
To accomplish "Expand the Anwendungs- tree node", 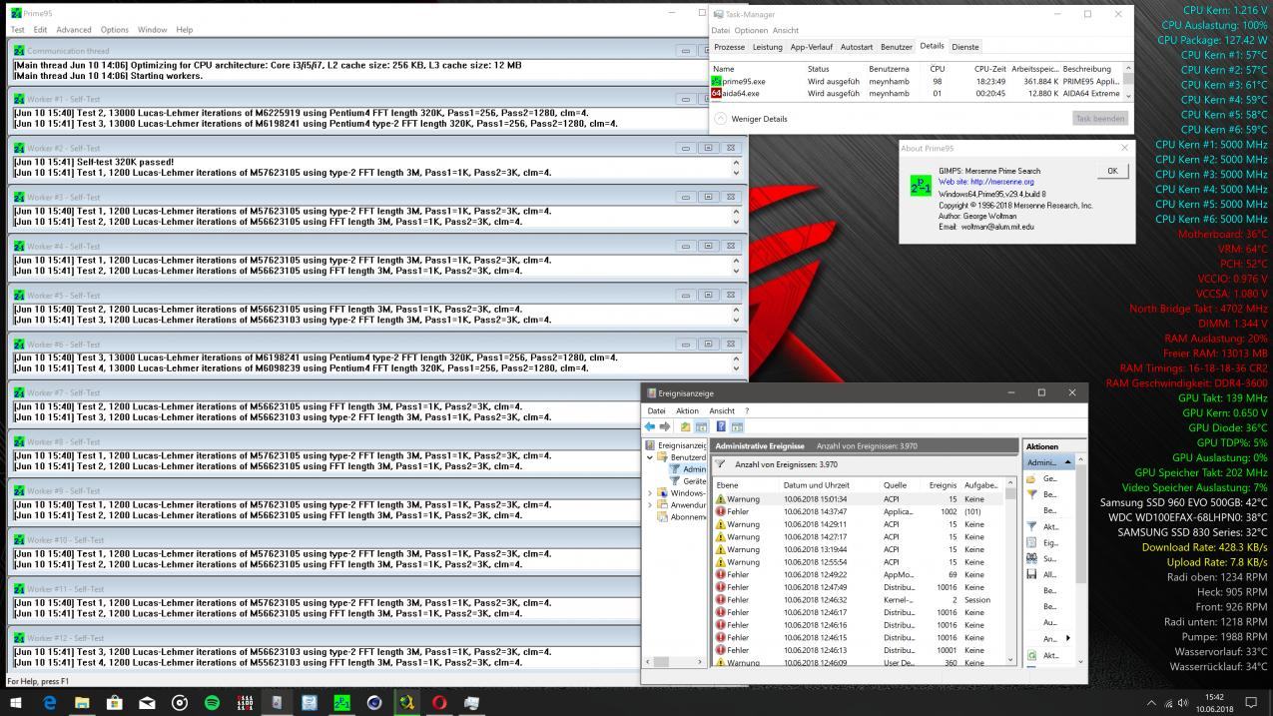I will point(650,504).
